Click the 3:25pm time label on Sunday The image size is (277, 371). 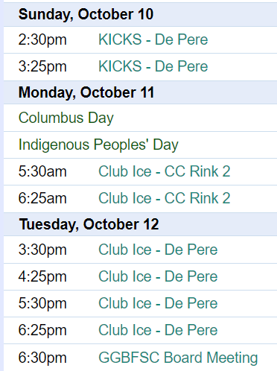click(x=42, y=67)
